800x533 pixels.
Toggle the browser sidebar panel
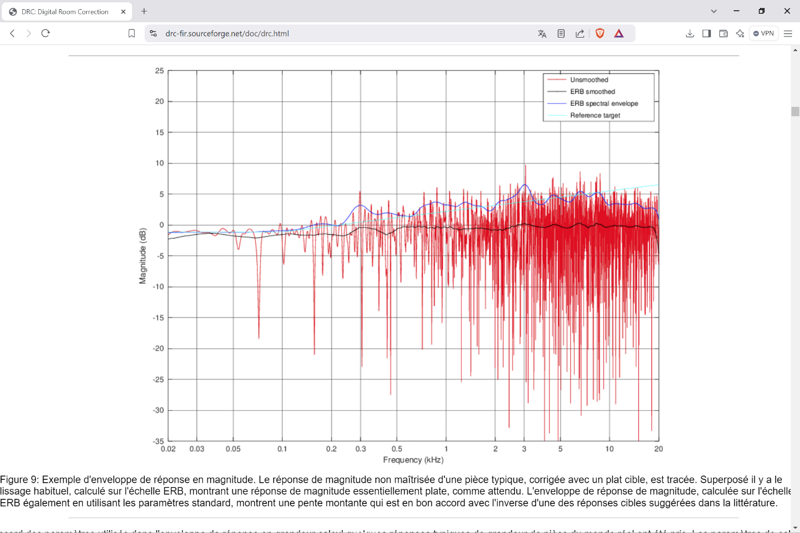707,34
